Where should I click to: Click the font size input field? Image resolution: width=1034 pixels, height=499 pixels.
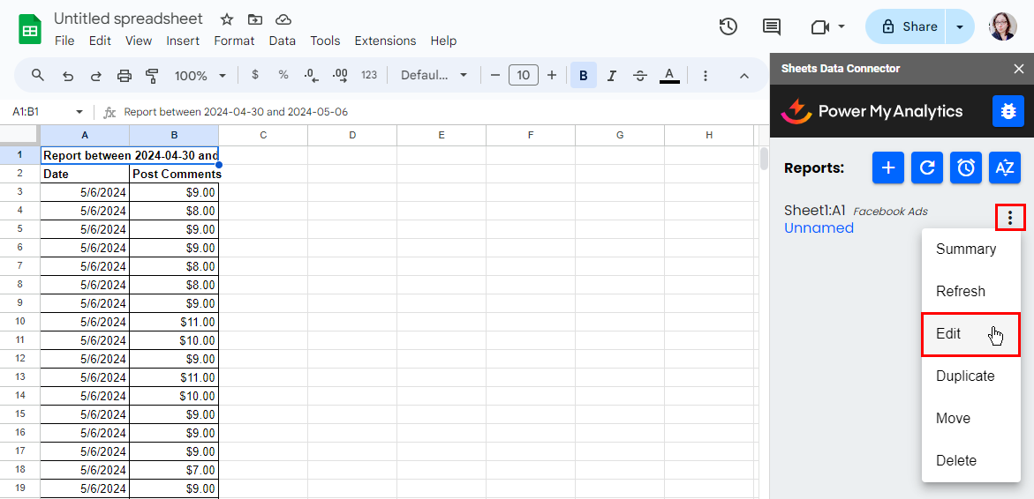tap(524, 76)
